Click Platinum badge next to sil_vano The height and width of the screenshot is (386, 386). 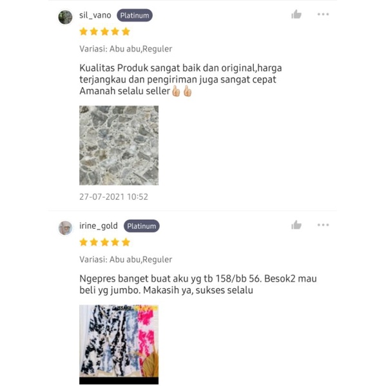[135, 15]
